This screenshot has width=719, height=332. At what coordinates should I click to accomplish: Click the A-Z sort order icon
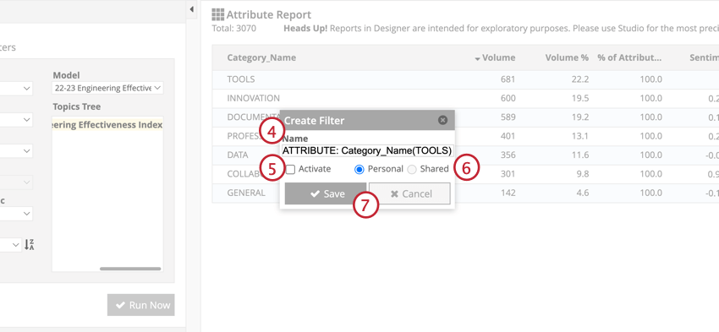pyautogui.click(x=29, y=244)
